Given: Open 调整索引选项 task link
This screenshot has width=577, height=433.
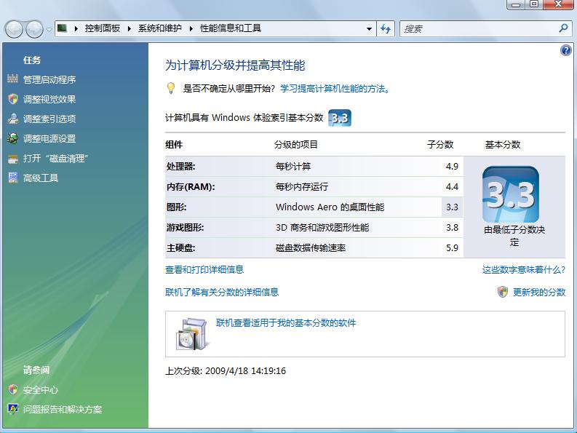Looking at the screenshot, I should 49,119.
